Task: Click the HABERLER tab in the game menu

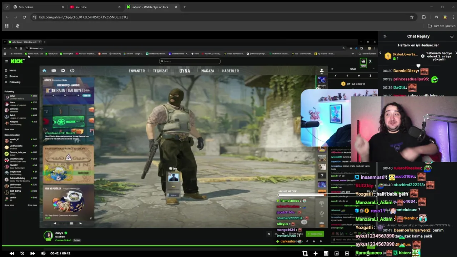Action: (x=230, y=71)
